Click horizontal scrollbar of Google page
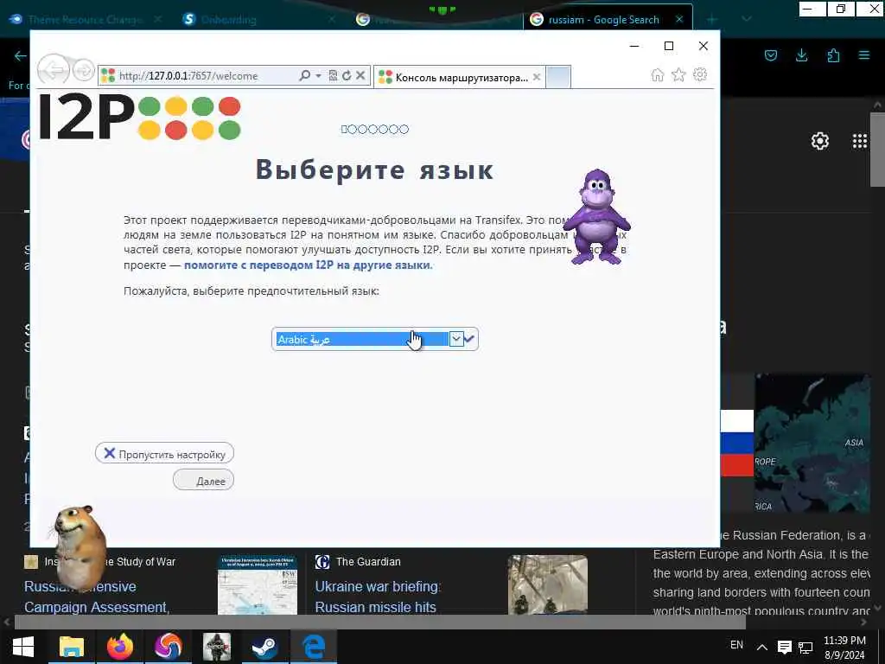The image size is (885, 664). pyautogui.click(x=379, y=622)
